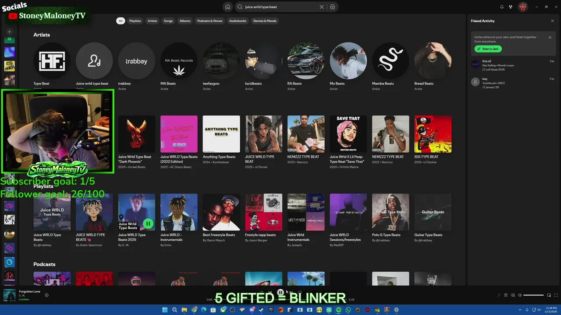Open the Save That album cover
Image resolution: width=561 pixels, height=315 pixels.
tap(348, 134)
